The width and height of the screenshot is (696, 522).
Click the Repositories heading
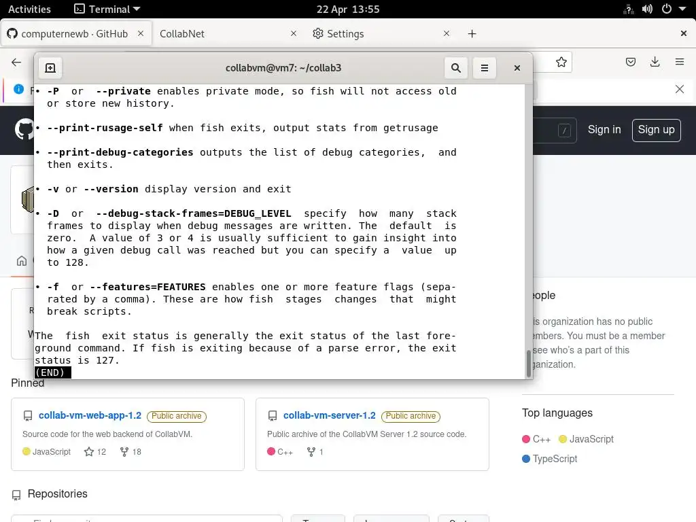57,494
